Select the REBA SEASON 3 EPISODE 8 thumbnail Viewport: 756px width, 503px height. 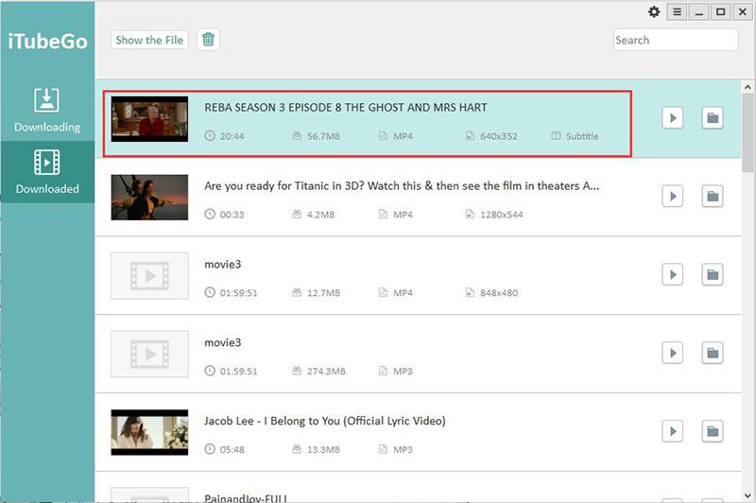click(149, 119)
